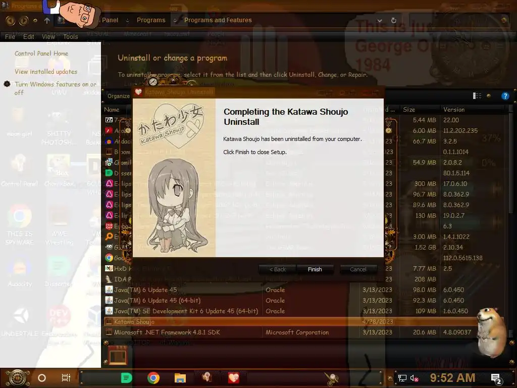The height and width of the screenshot is (388, 517).
Task: Click the HxD hex editor icon
Action: [x=109, y=268]
